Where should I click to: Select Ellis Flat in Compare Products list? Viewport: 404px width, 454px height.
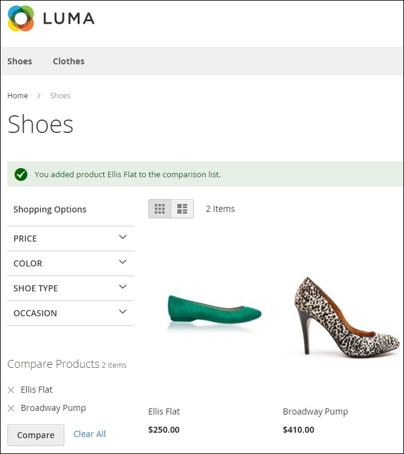(x=36, y=390)
